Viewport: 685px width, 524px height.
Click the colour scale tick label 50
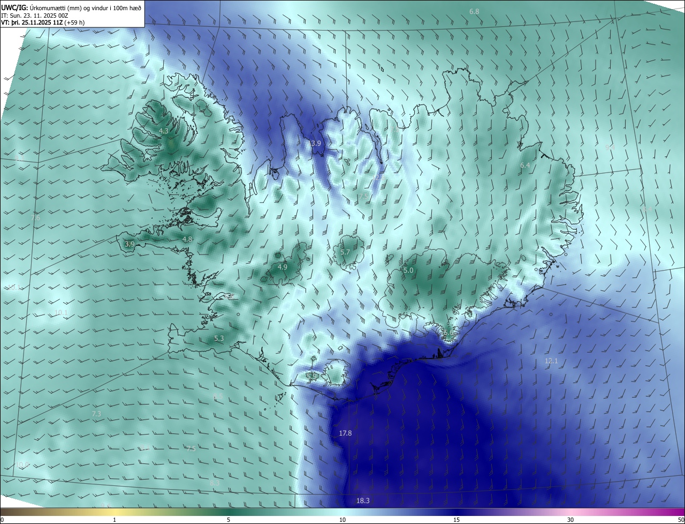click(681, 520)
